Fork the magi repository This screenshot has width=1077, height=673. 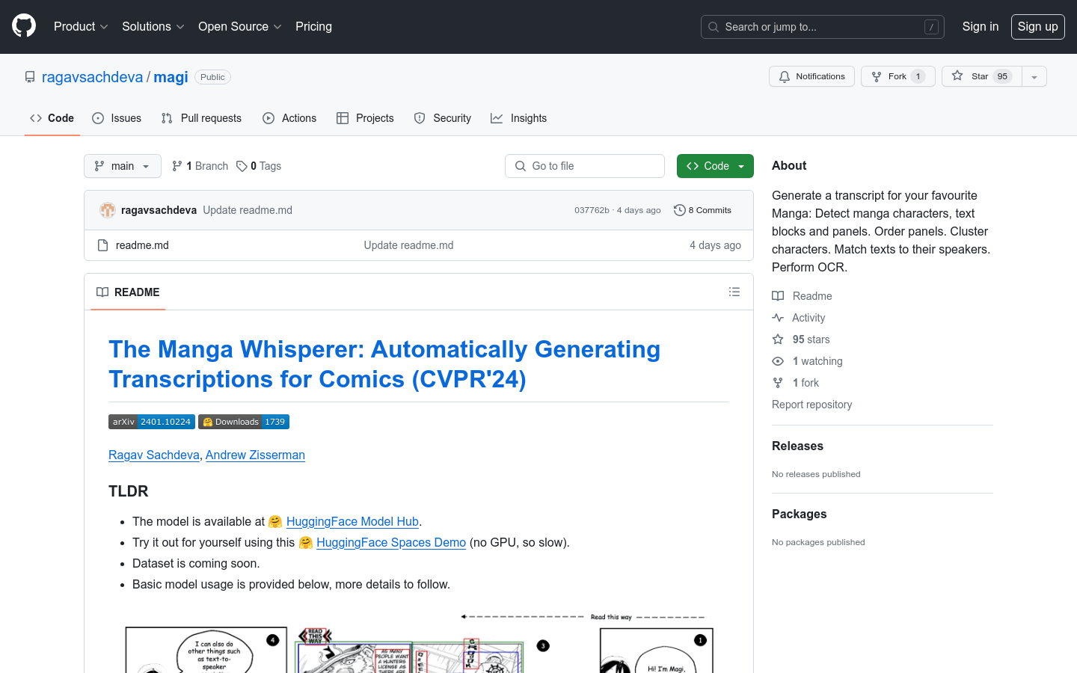coord(897,76)
